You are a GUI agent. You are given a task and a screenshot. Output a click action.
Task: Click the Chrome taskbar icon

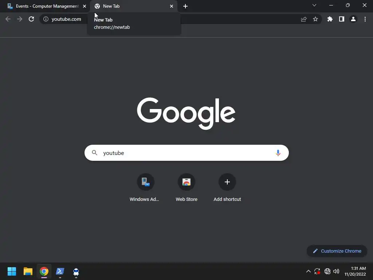coord(44,271)
